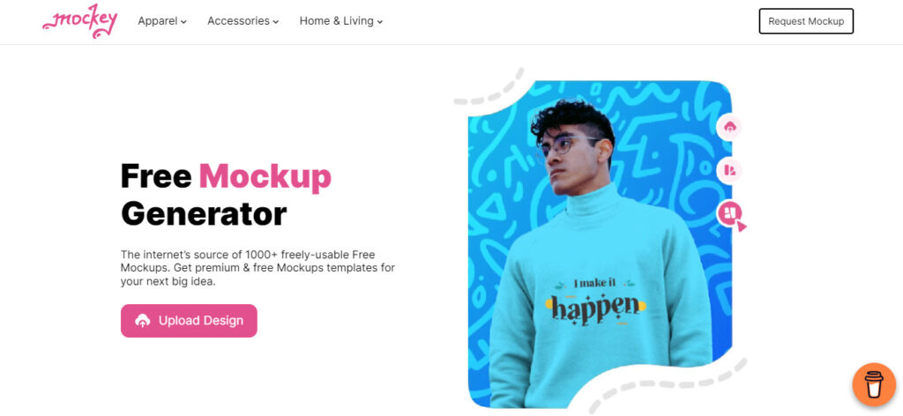Open the Home & Living menu
Screen dimensions: 903x416
341,21
